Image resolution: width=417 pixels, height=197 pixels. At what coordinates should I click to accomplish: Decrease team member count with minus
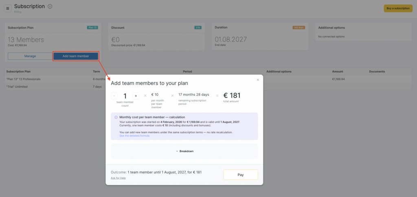click(114, 96)
